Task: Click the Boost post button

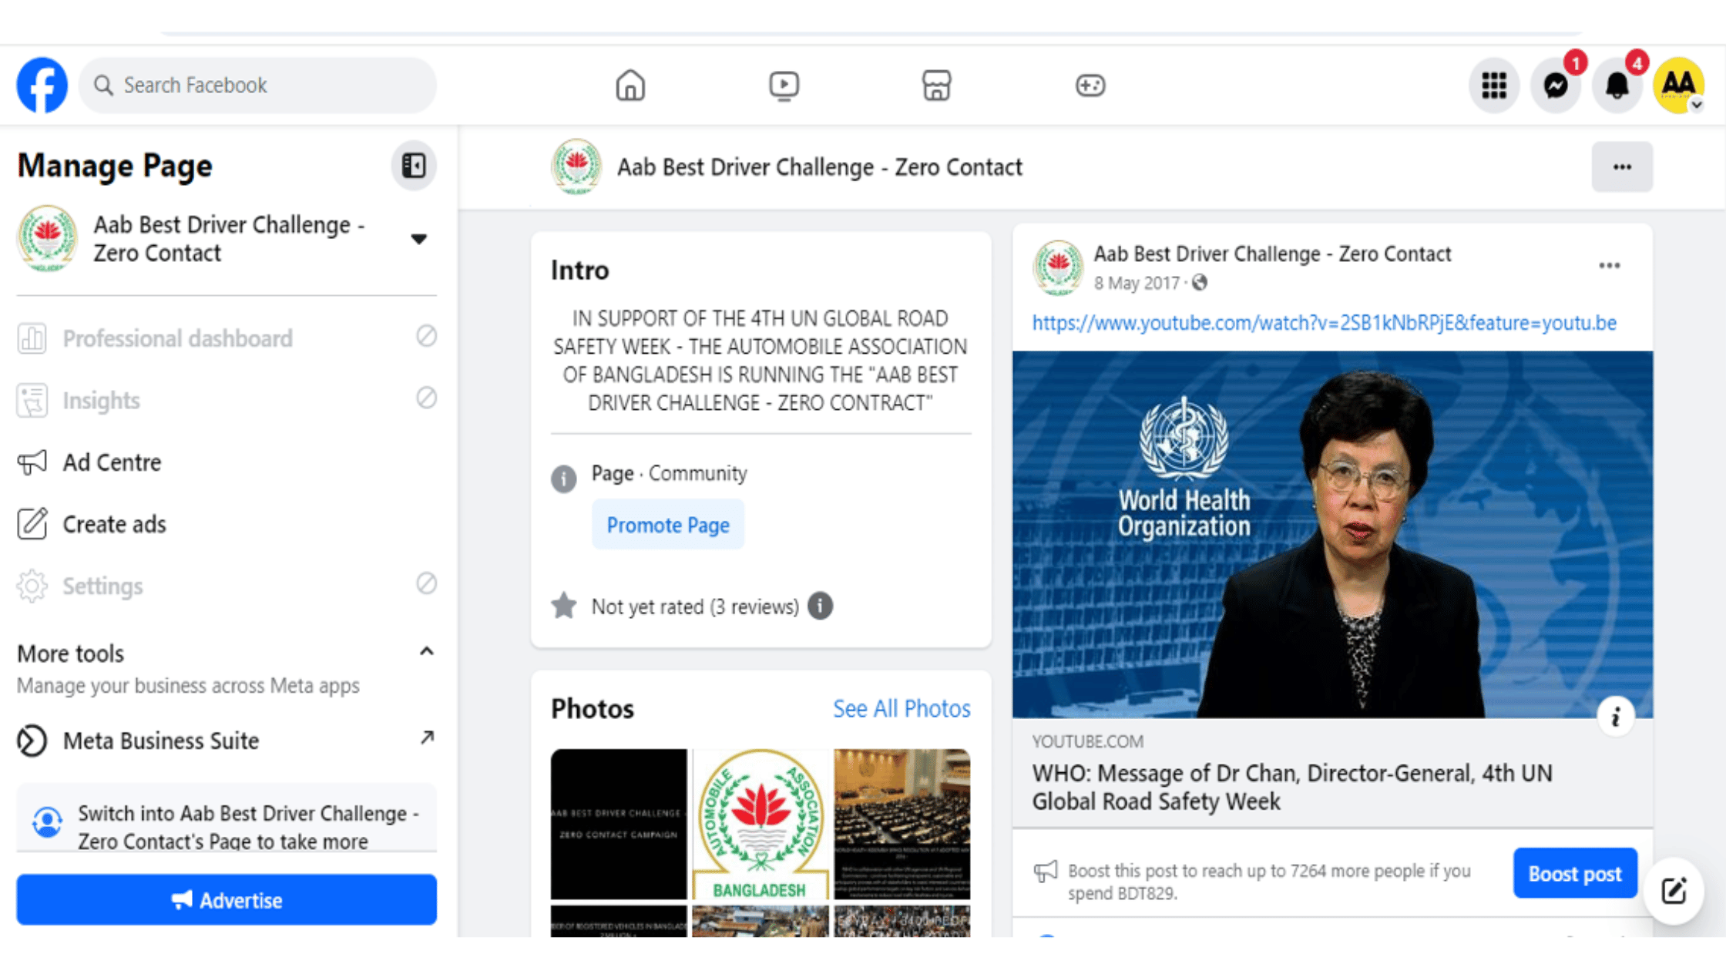Action: click(1574, 873)
